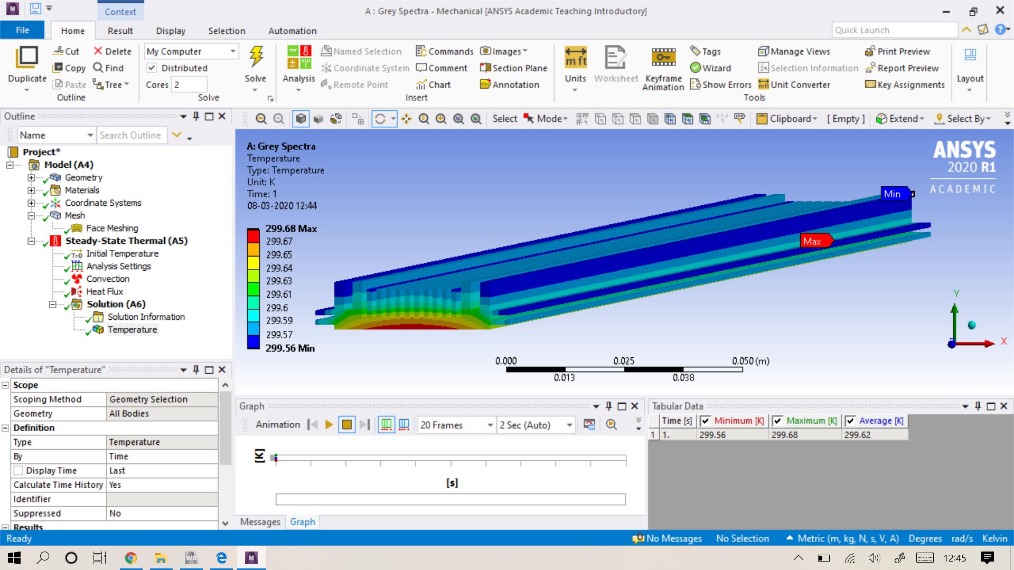Select the Rotate tool in graphics toolbar

[x=380, y=119]
